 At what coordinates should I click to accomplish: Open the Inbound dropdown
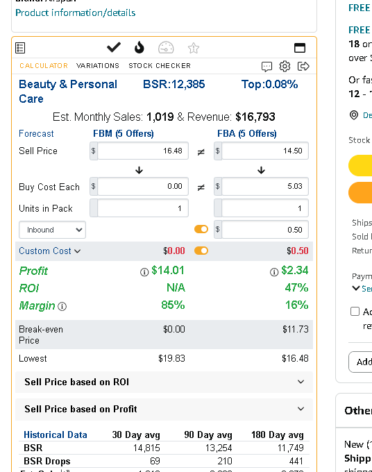[52, 230]
